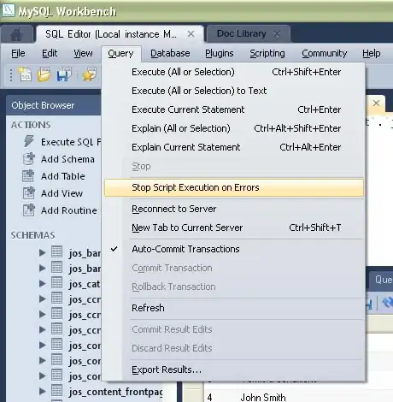Screen dimensions: 393x402
Task: Click the Home tab icon
Action: [x=16, y=35]
